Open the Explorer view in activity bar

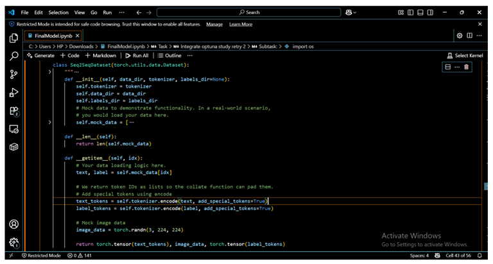tap(13, 38)
